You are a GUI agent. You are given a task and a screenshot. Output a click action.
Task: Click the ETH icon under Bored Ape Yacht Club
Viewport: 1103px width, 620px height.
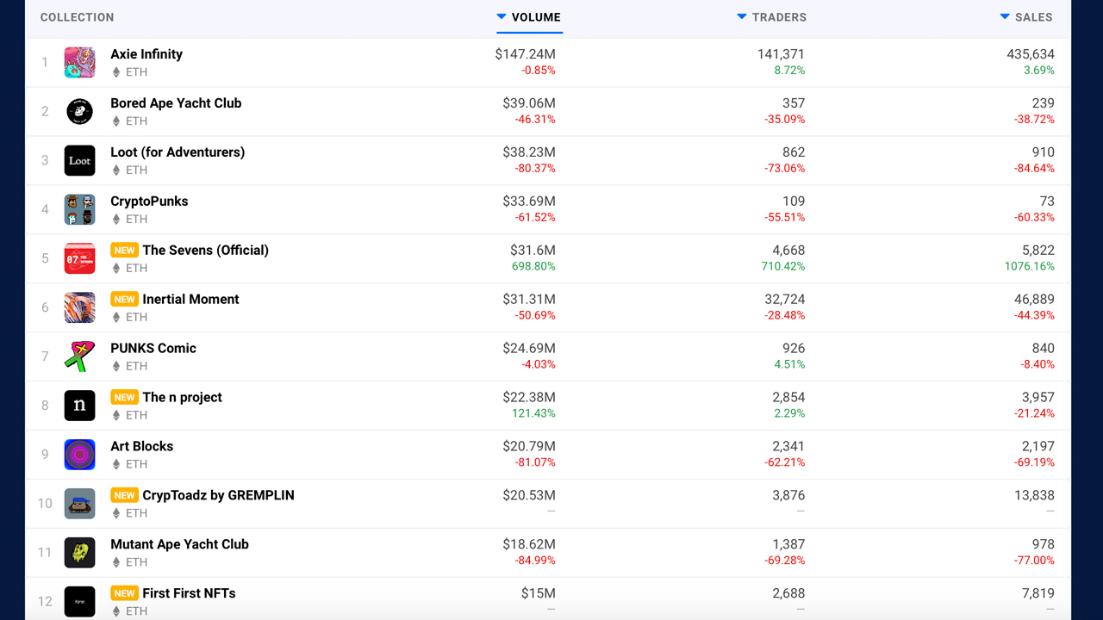pos(116,121)
